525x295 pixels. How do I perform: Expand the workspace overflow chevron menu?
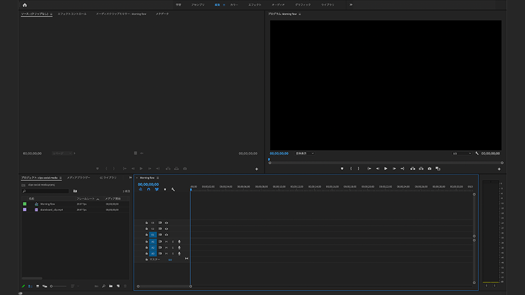click(351, 4)
